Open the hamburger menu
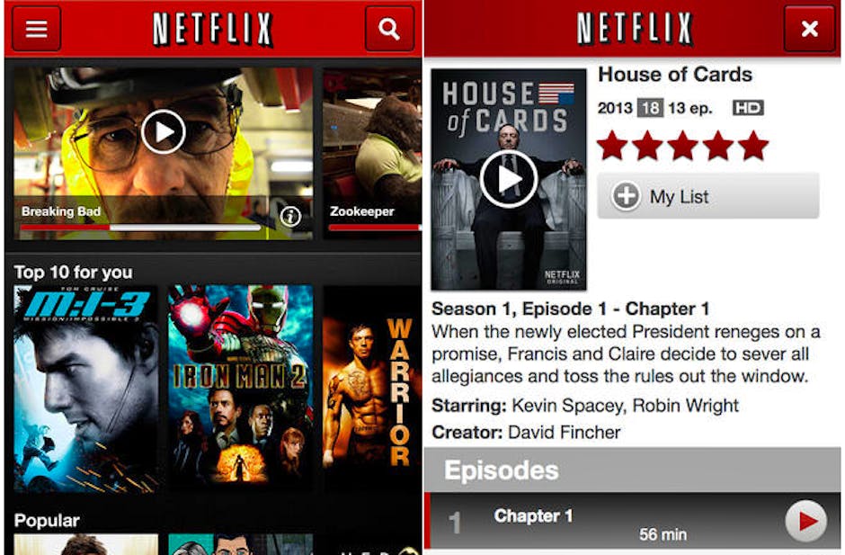845x555 pixels. pos(36,28)
